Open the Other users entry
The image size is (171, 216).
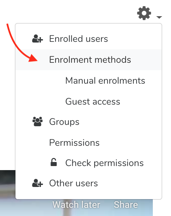coord(73,183)
